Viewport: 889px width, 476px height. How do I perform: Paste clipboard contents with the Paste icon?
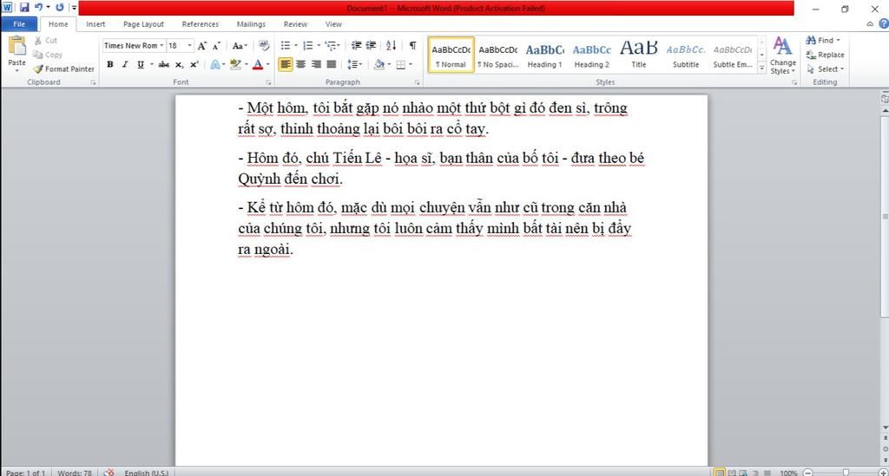17,46
